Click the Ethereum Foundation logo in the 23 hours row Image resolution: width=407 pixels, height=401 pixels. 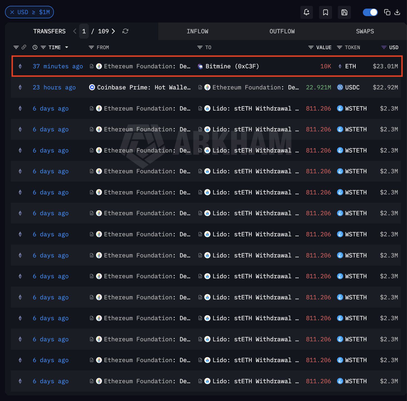207,87
